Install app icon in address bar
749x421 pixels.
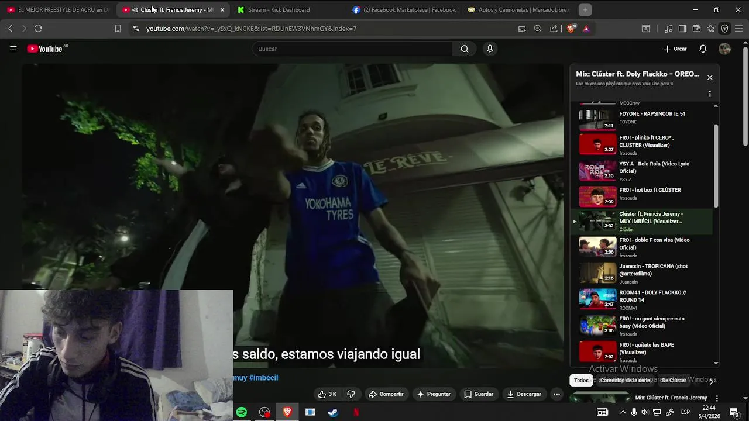[522, 28]
